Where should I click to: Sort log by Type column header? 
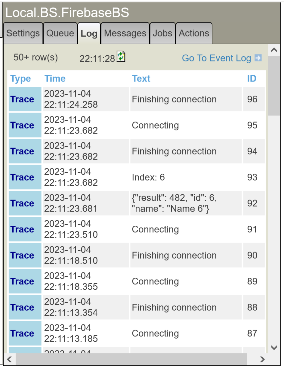point(21,79)
